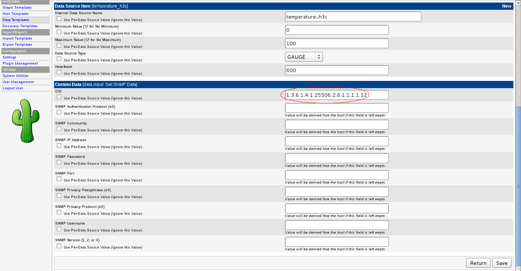
Task: Click the scrollbar up arrow
Action: pyautogui.click(x=518, y=3)
